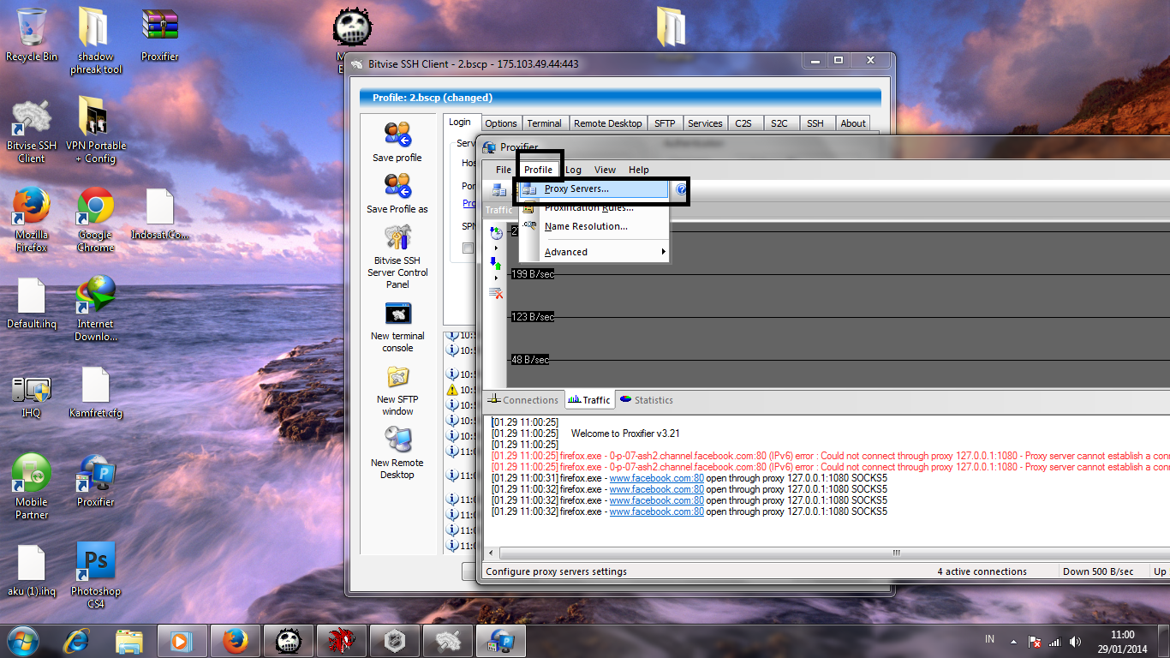1170x658 pixels.
Task: Click the Bitvise SSH Client desktop shortcut
Action: pos(32,131)
